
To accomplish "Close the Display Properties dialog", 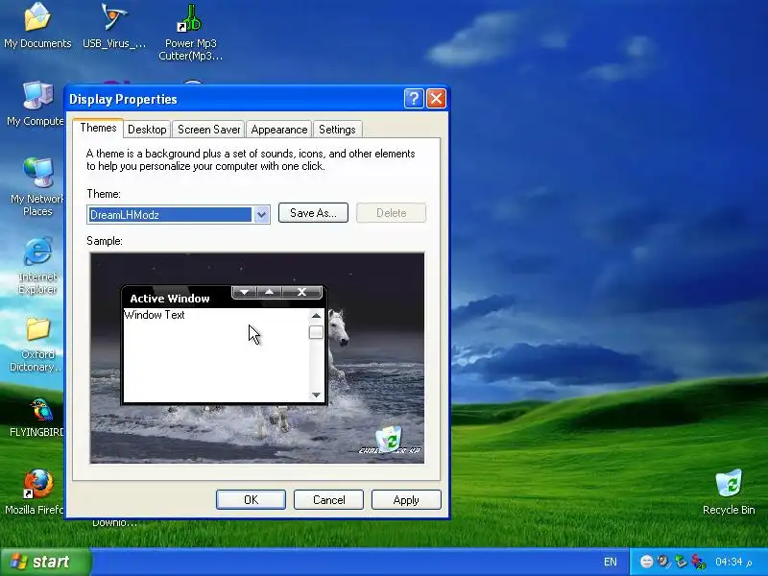I will click(436, 99).
